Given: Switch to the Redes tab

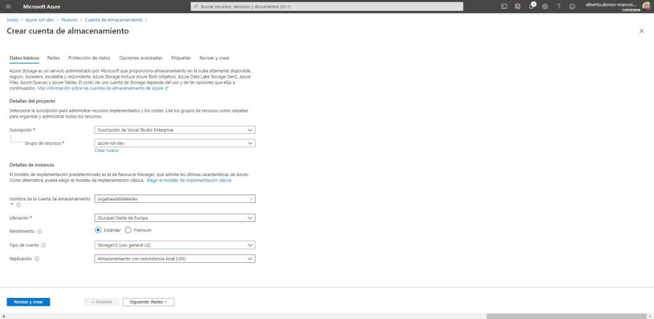Looking at the screenshot, I should 54,57.
